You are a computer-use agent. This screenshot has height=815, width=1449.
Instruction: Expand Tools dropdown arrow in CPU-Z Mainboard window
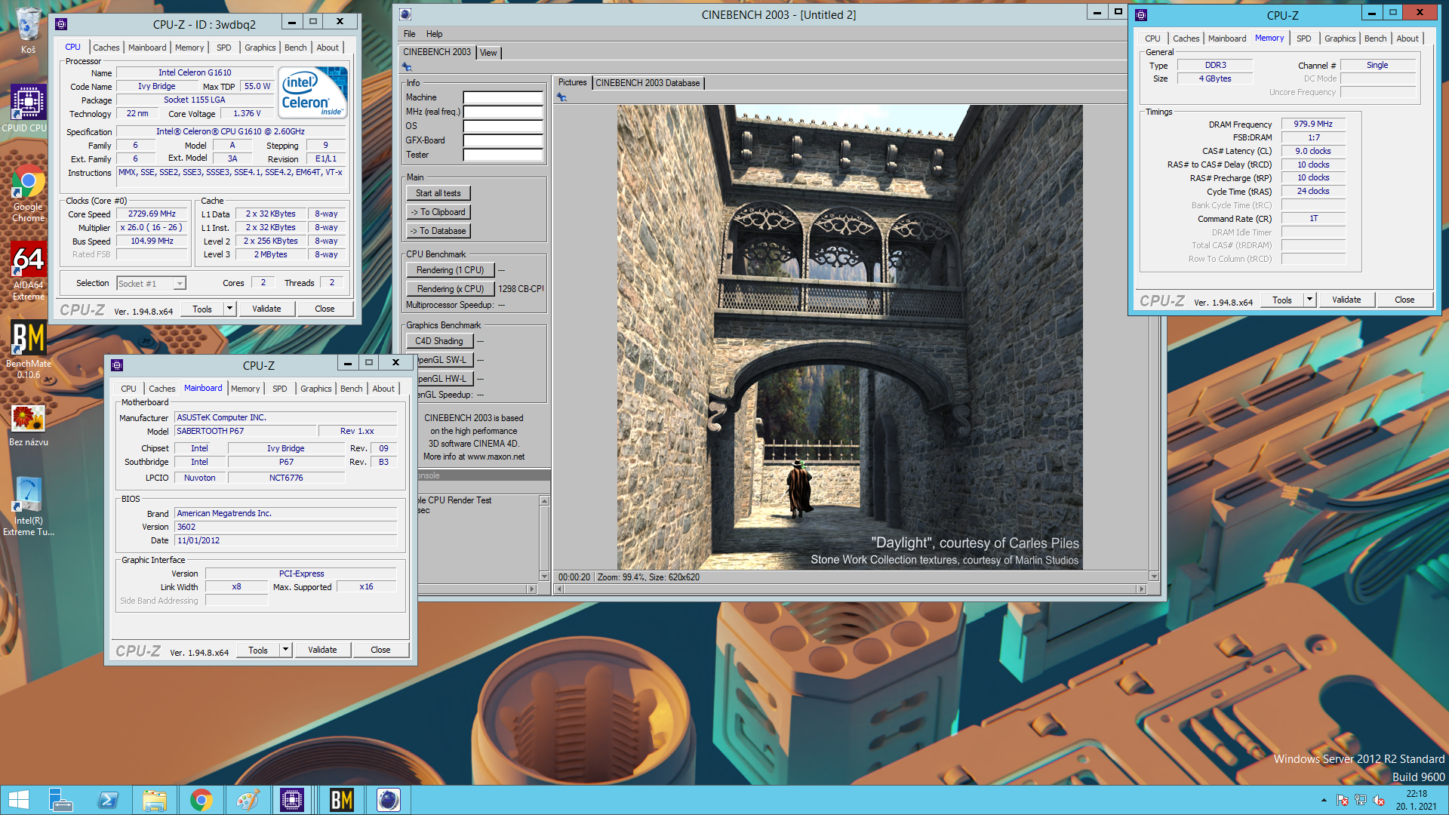(x=285, y=650)
